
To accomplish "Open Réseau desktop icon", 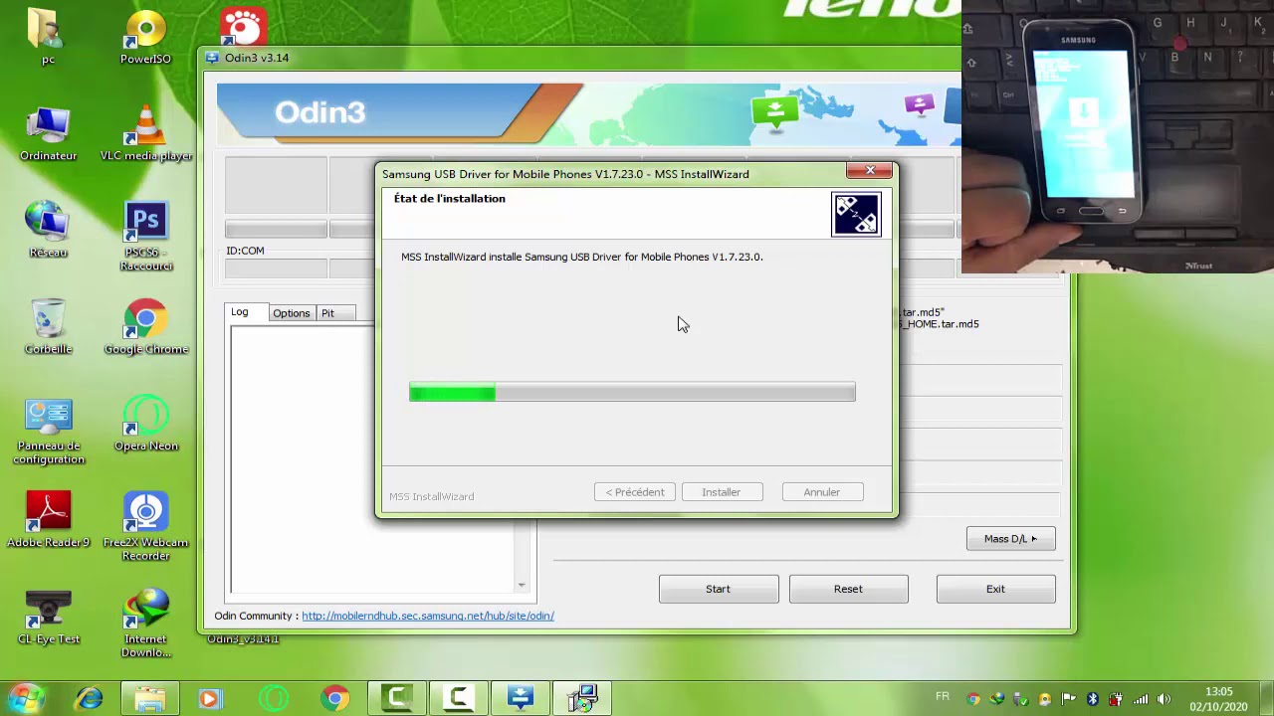I will pyautogui.click(x=48, y=231).
